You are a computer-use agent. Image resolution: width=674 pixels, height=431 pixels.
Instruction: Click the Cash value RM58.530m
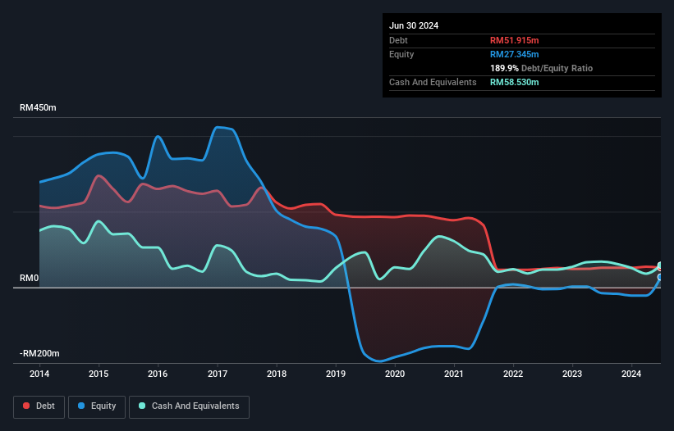514,82
